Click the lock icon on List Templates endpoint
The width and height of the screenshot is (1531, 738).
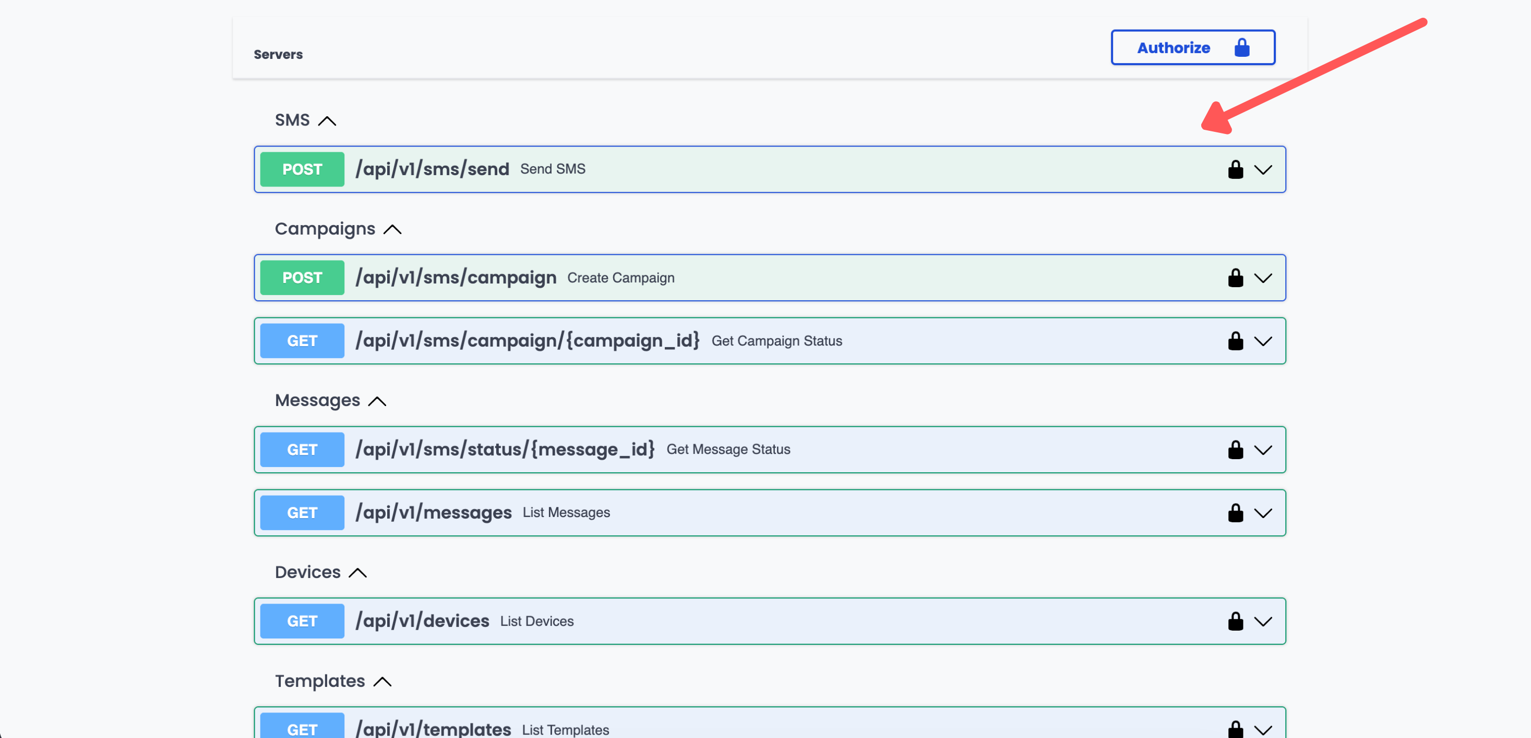click(1236, 729)
